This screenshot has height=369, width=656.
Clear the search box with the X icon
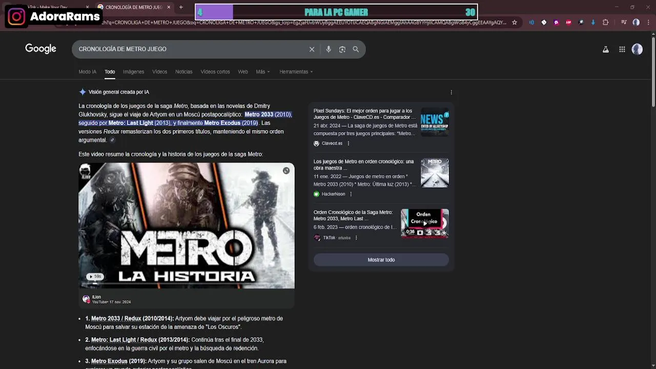tap(312, 49)
